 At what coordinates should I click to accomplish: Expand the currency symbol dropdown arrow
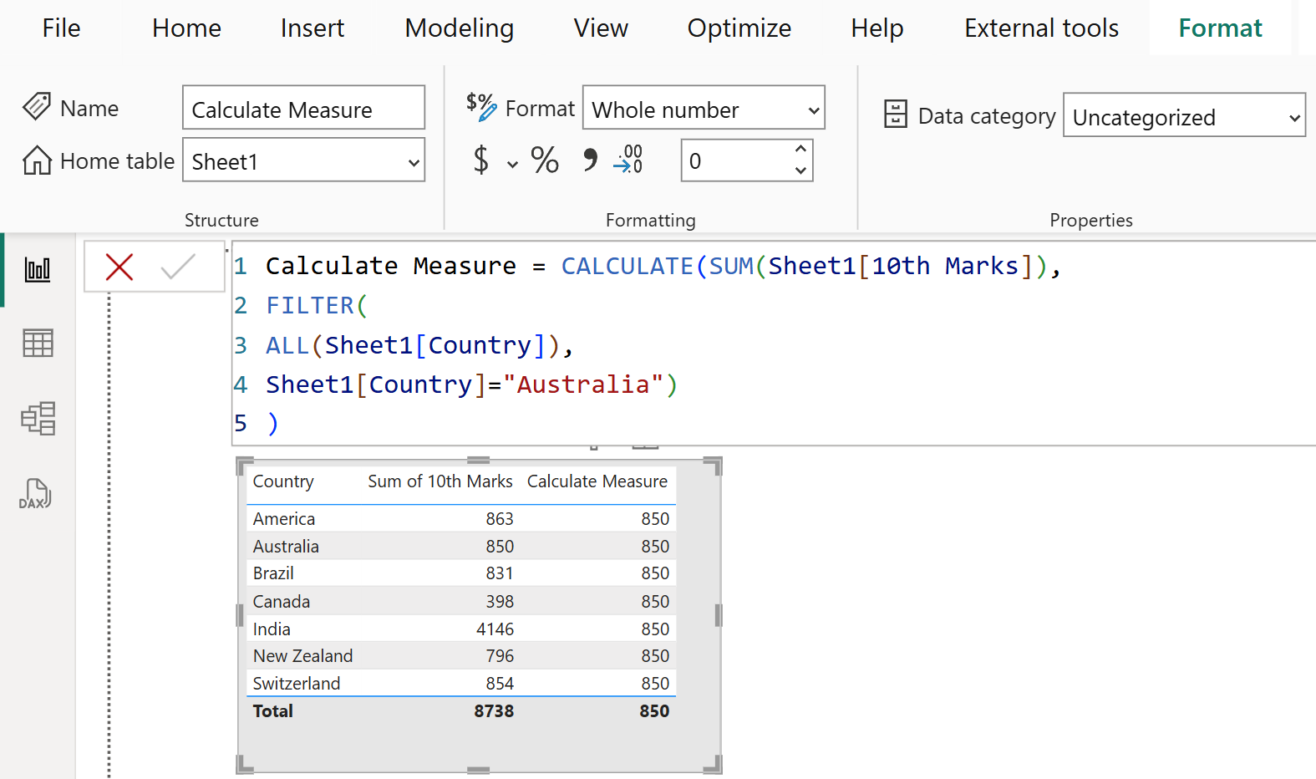pyautogui.click(x=512, y=165)
